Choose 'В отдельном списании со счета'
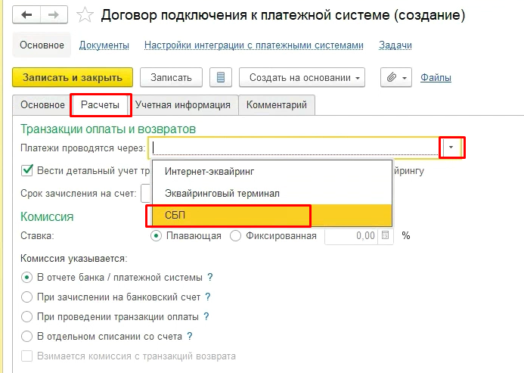 point(26,336)
